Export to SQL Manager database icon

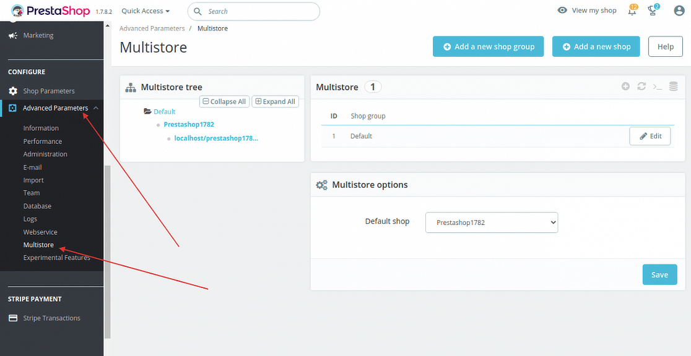pos(674,87)
